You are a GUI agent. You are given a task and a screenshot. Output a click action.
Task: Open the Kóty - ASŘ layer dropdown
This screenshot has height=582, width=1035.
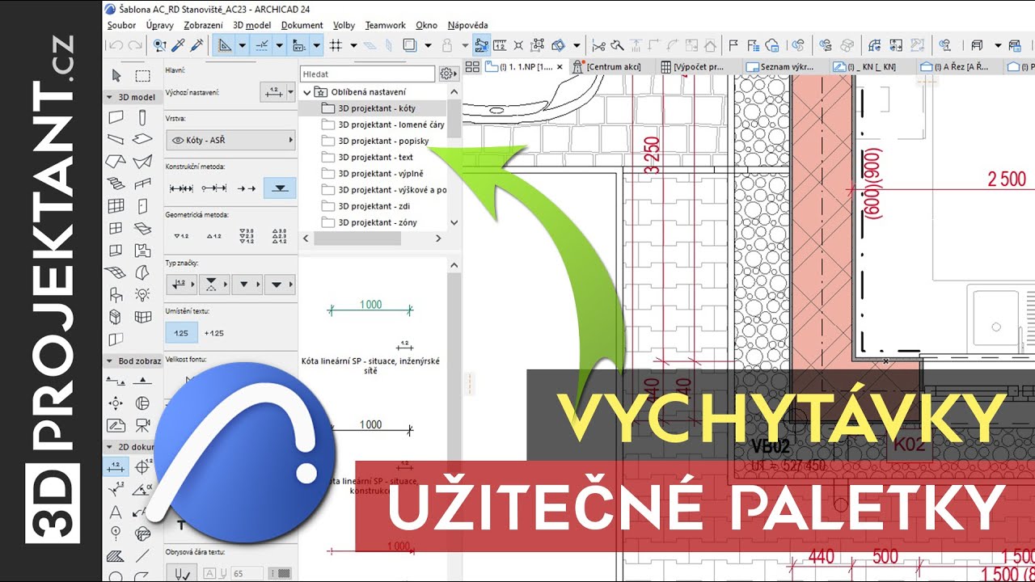tap(230, 141)
